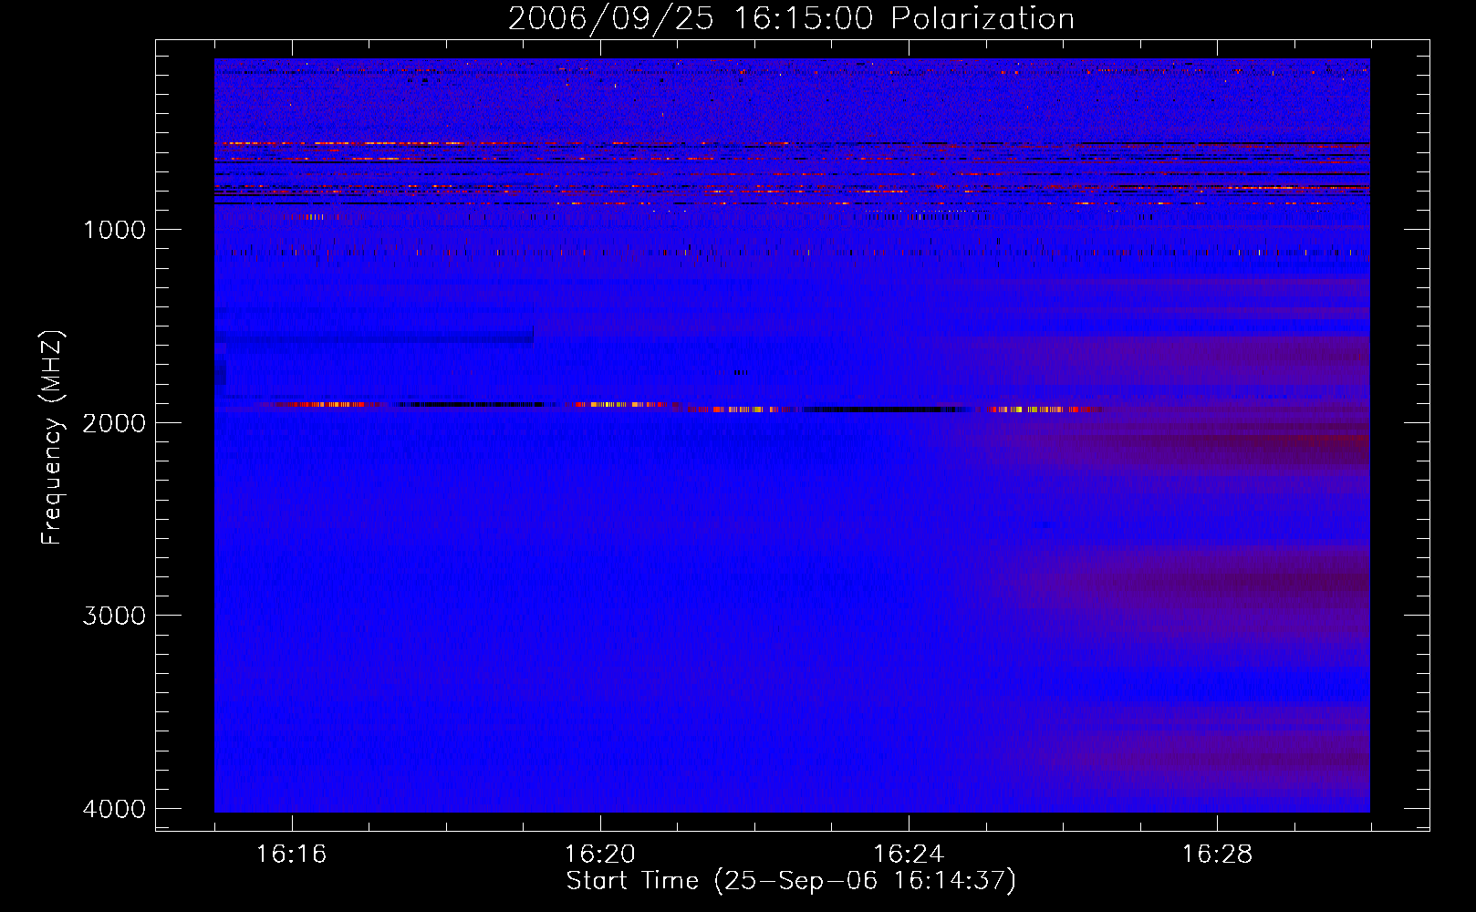Click the 16:28 time tick label

tap(1217, 854)
